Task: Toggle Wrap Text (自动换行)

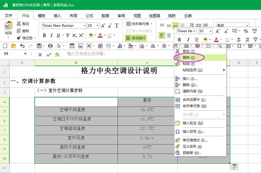Action: pos(136,38)
